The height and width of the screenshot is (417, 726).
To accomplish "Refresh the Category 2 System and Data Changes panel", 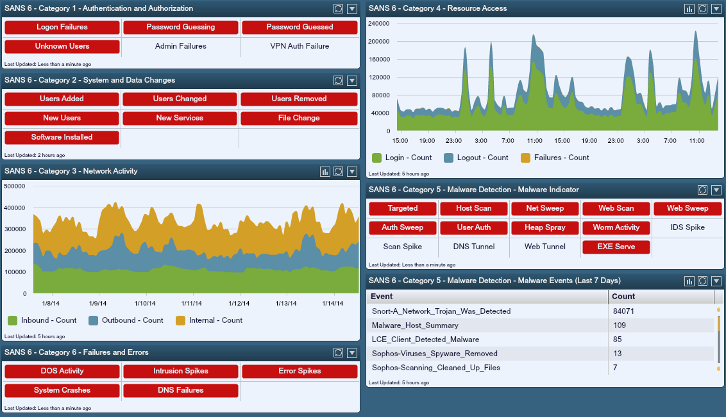I will pyautogui.click(x=339, y=81).
